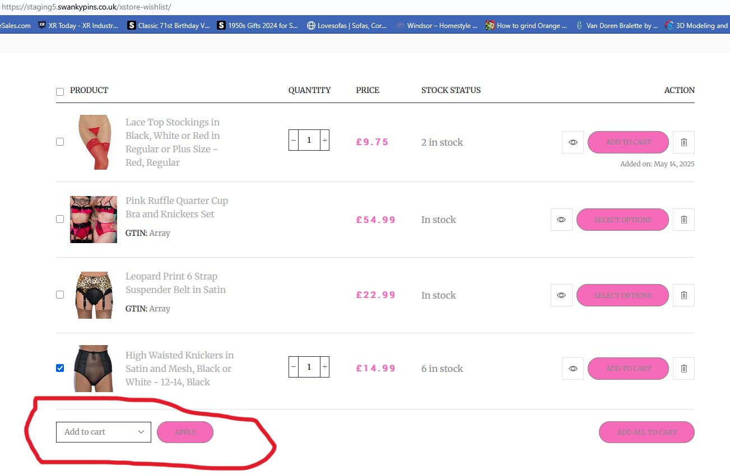
Task: Click the STOCK STATUS column header
Action: tap(451, 90)
